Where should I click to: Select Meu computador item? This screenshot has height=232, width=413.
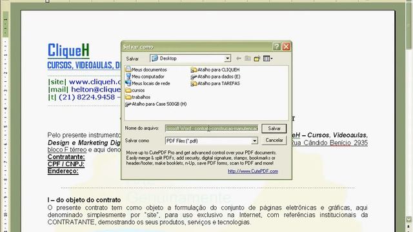pyautogui.click(x=145, y=77)
